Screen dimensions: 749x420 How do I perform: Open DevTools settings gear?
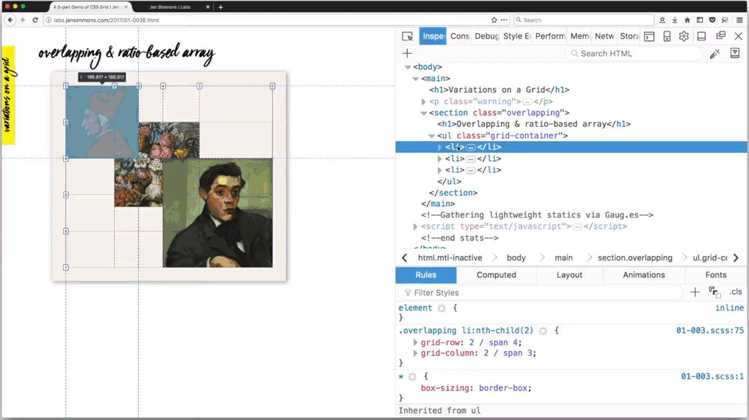coord(684,36)
